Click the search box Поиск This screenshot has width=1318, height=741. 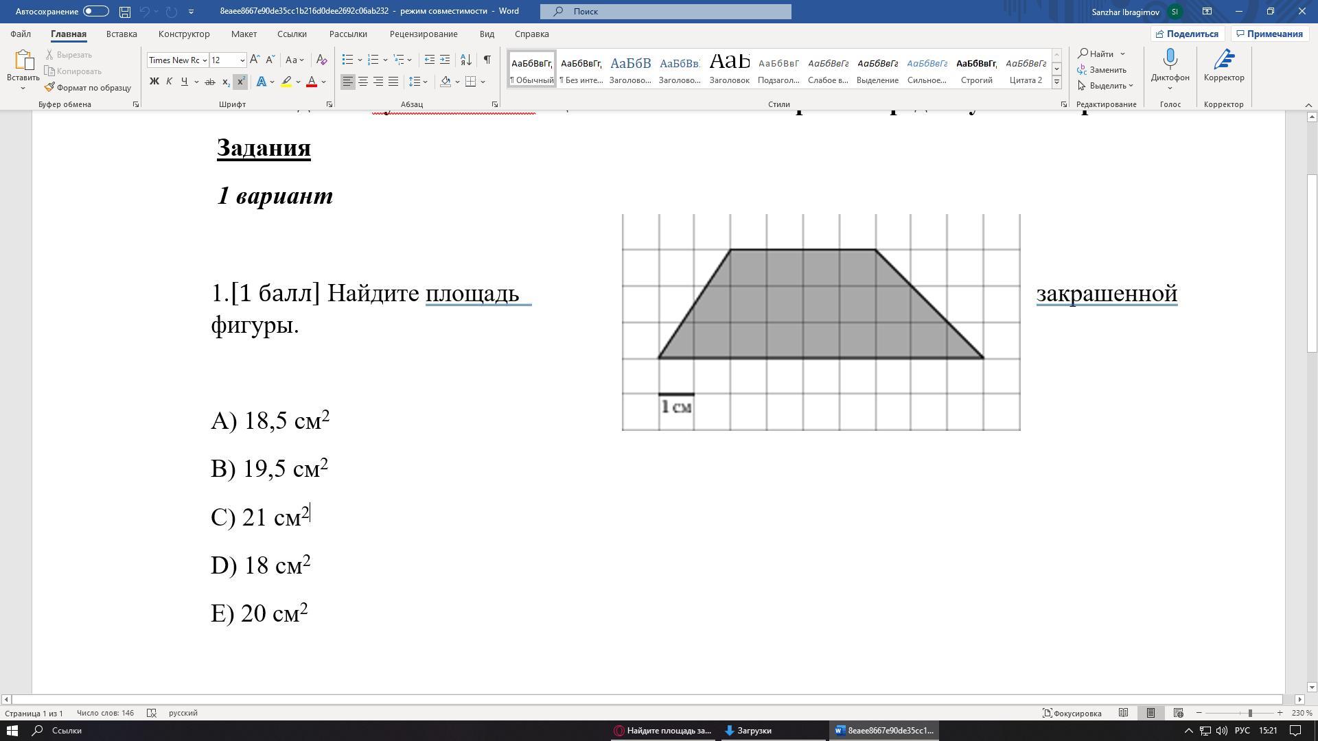[x=665, y=12]
